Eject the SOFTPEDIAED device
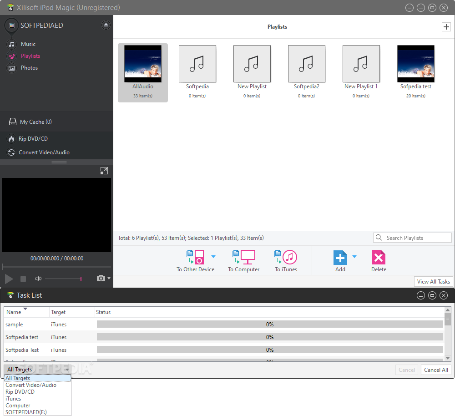This screenshot has height=416, width=455. point(106,25)
